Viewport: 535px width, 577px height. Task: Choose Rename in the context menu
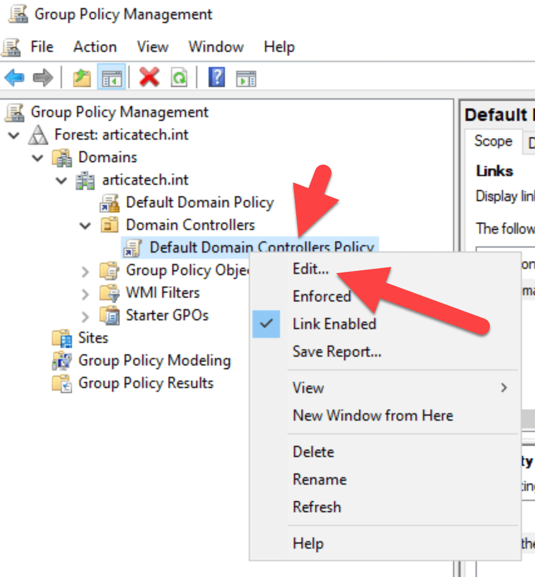pyautogui.click(x=319, y=479)
